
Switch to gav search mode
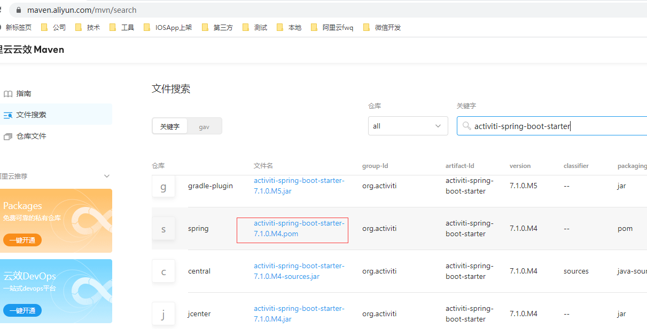pos(204,126)
